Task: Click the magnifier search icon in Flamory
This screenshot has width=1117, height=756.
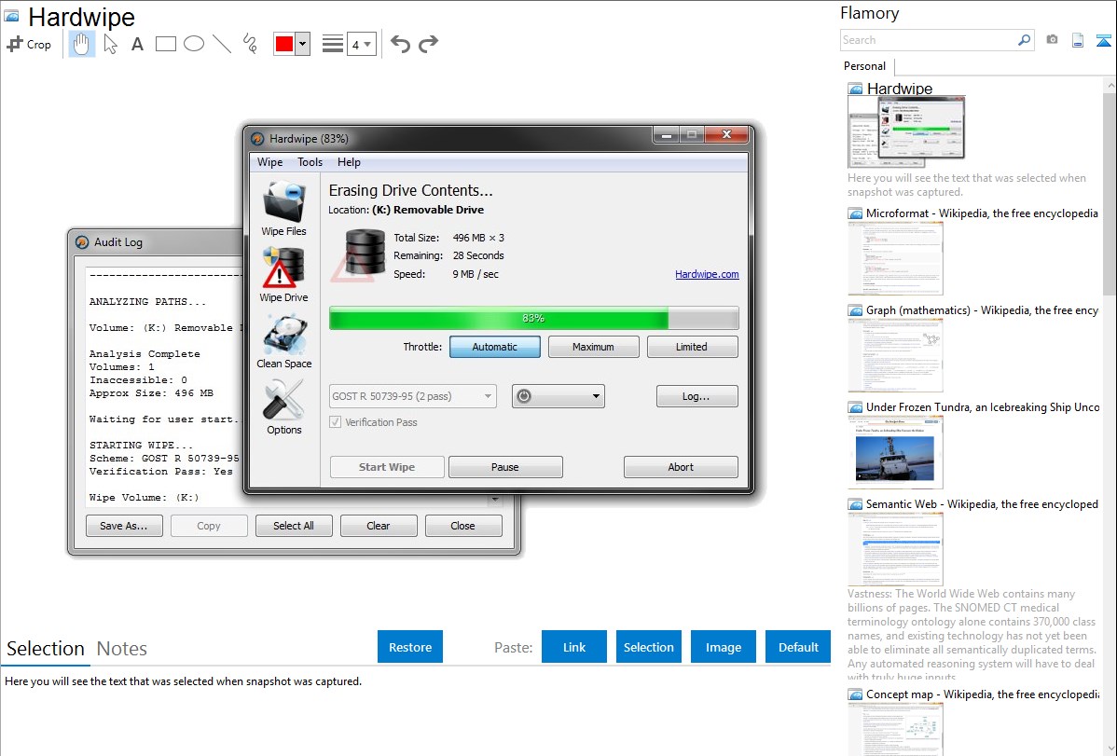Action: pos(1024,40)
